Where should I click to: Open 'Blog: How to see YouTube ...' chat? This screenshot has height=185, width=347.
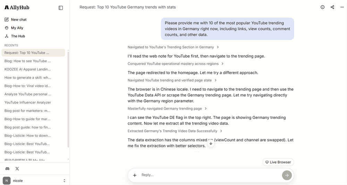pos(33,61)
